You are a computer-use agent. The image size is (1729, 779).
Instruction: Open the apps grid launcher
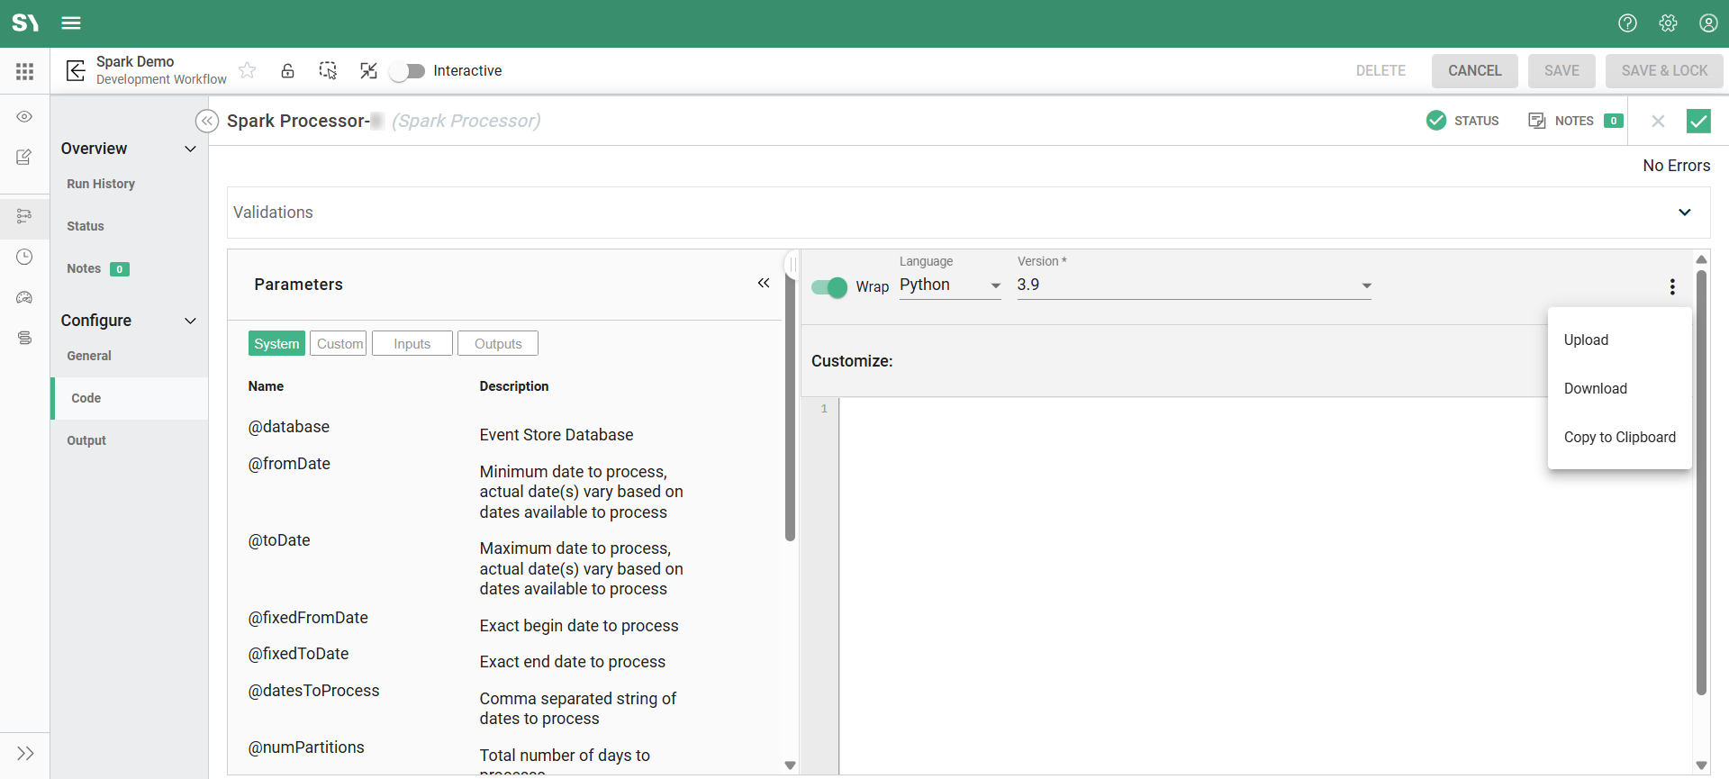(25, 71)
